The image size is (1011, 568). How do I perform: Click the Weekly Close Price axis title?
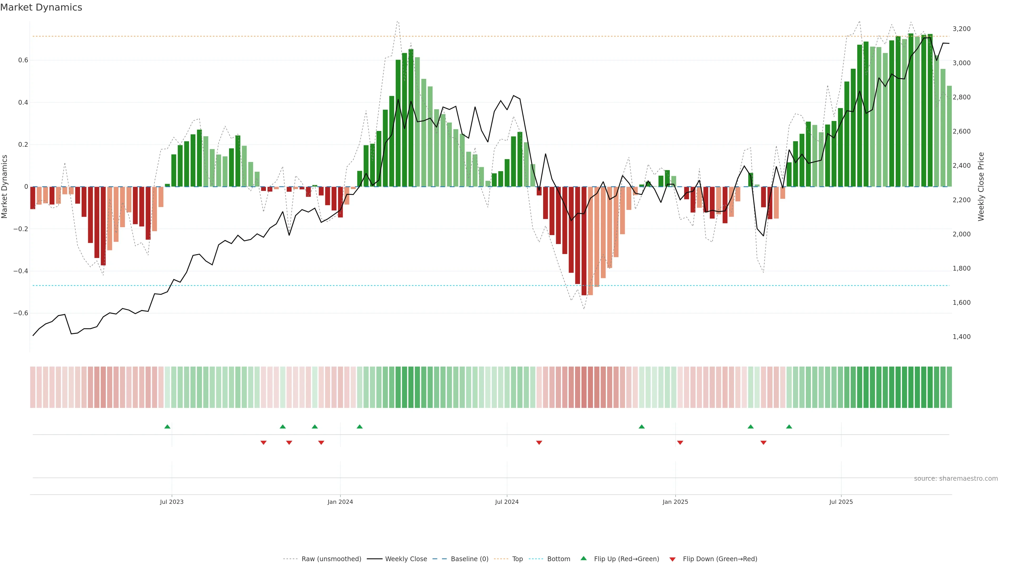pyautogui.click(x=981, y=187)
